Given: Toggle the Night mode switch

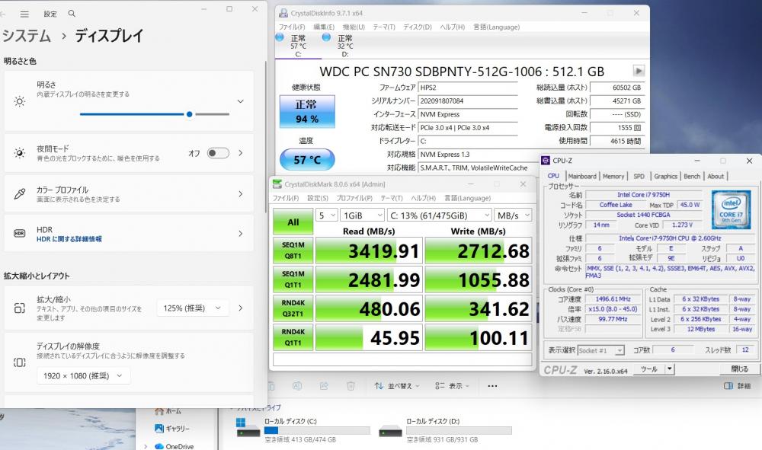Looking at the screenshot, I should [x=218, y=153].
